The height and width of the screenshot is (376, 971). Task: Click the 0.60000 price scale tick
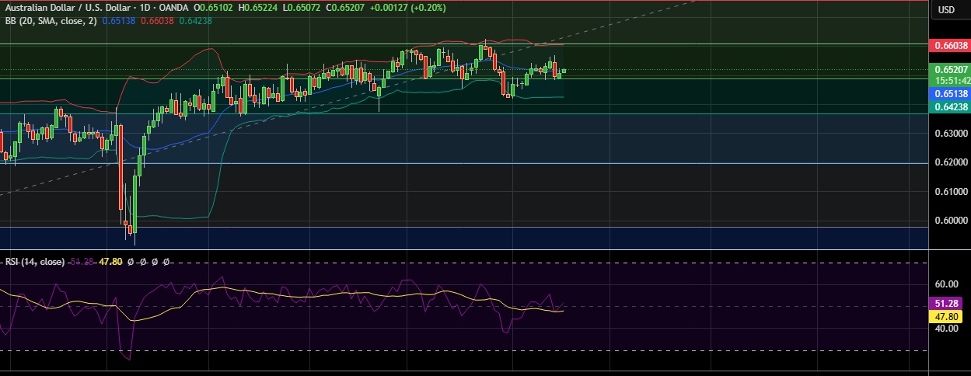click(950, 220)
